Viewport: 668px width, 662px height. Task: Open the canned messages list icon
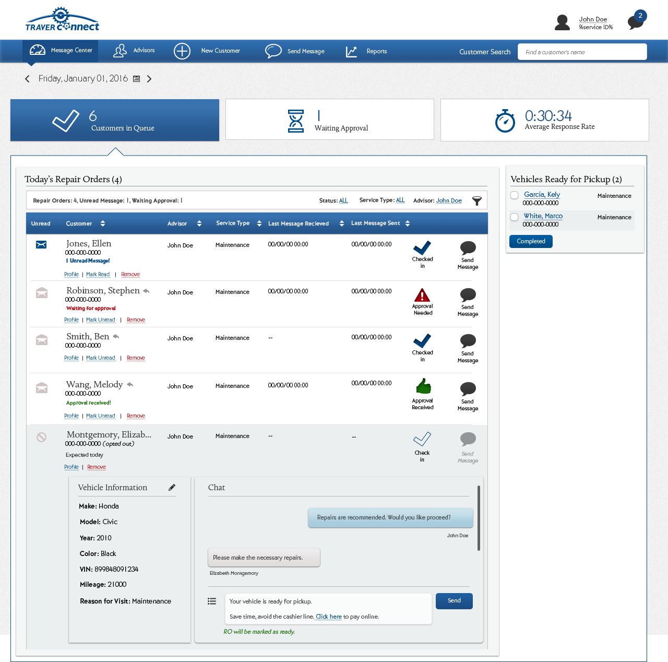tap(212, 601)
